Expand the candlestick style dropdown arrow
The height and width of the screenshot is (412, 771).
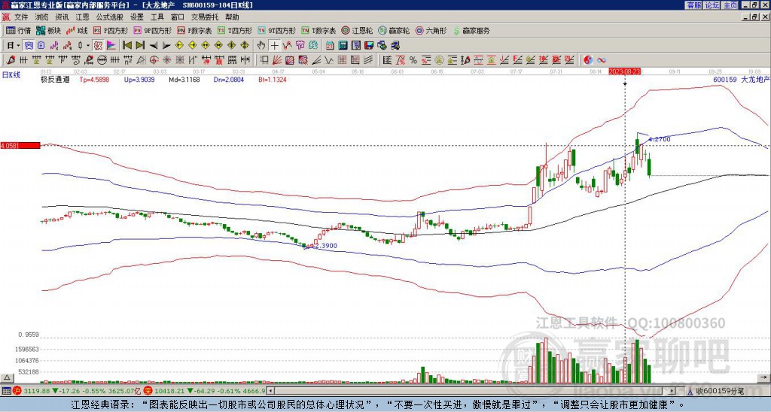[x=88, y=46]
